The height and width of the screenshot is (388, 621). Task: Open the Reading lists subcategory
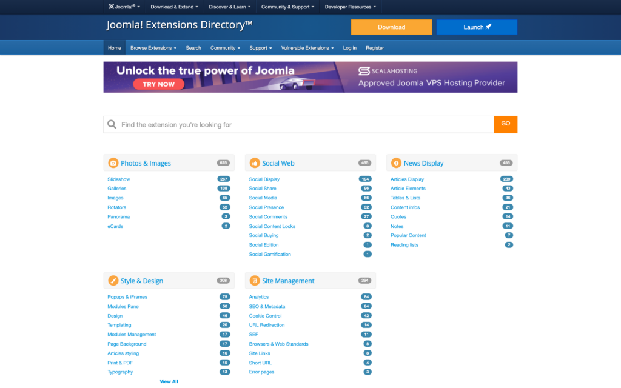click(x=404, y=245)
